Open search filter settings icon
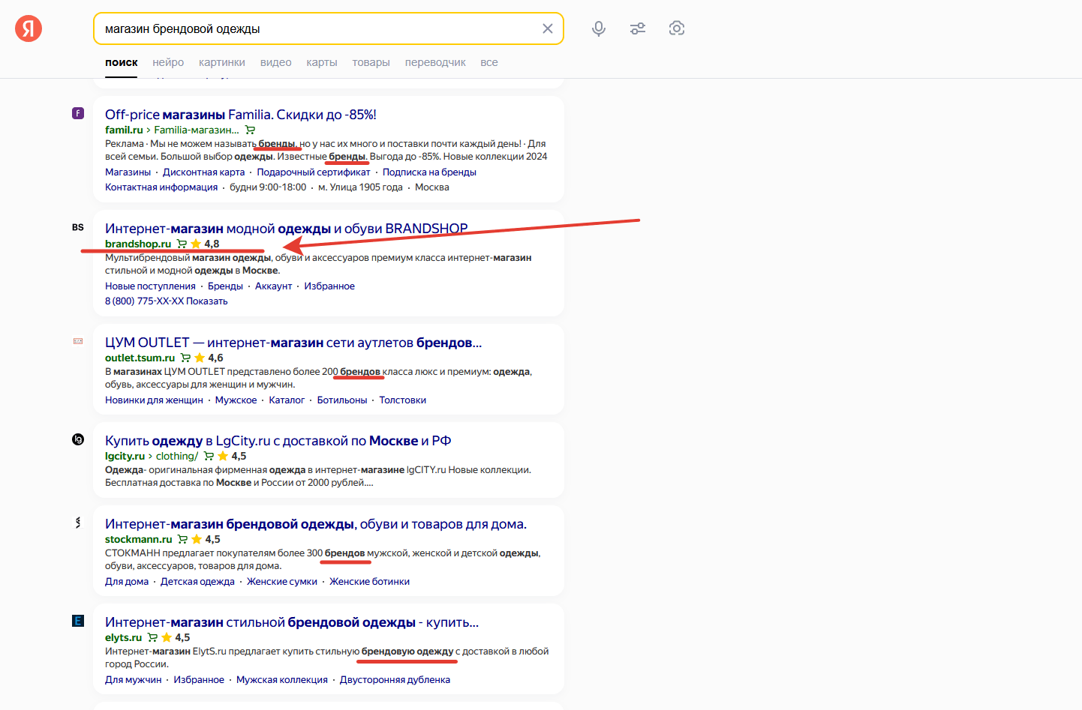Screen dimensions: 1082x710 click(638, 28)
